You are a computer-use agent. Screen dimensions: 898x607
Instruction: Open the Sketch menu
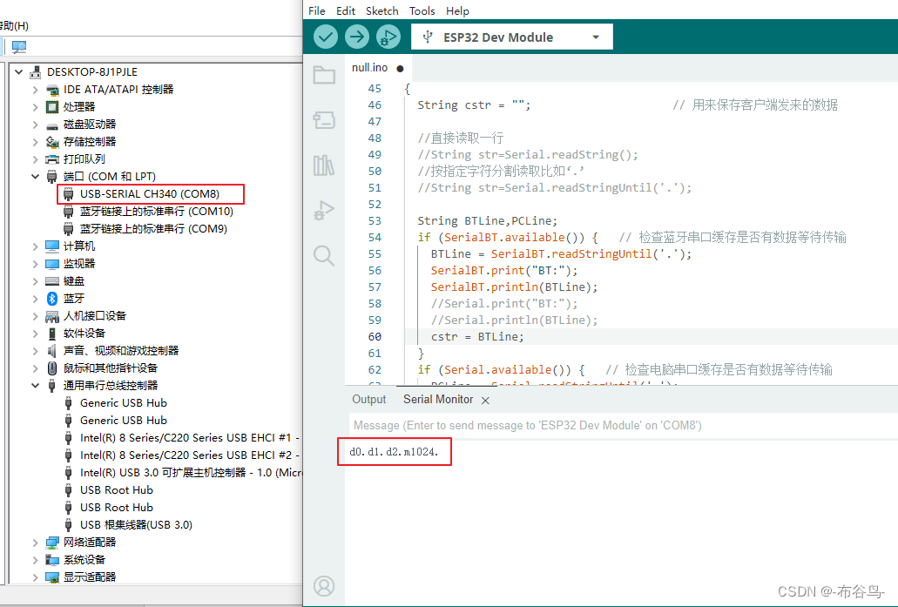[381, 10]
